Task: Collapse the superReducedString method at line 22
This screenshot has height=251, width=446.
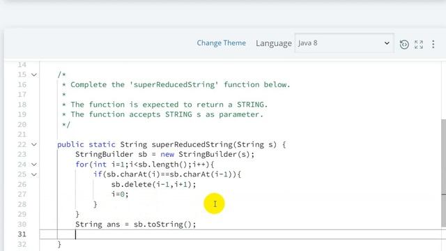Action: coord(34,144)
